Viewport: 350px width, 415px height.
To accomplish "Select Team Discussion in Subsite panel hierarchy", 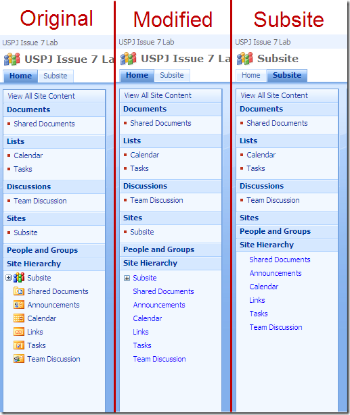I will coord(276,327).
